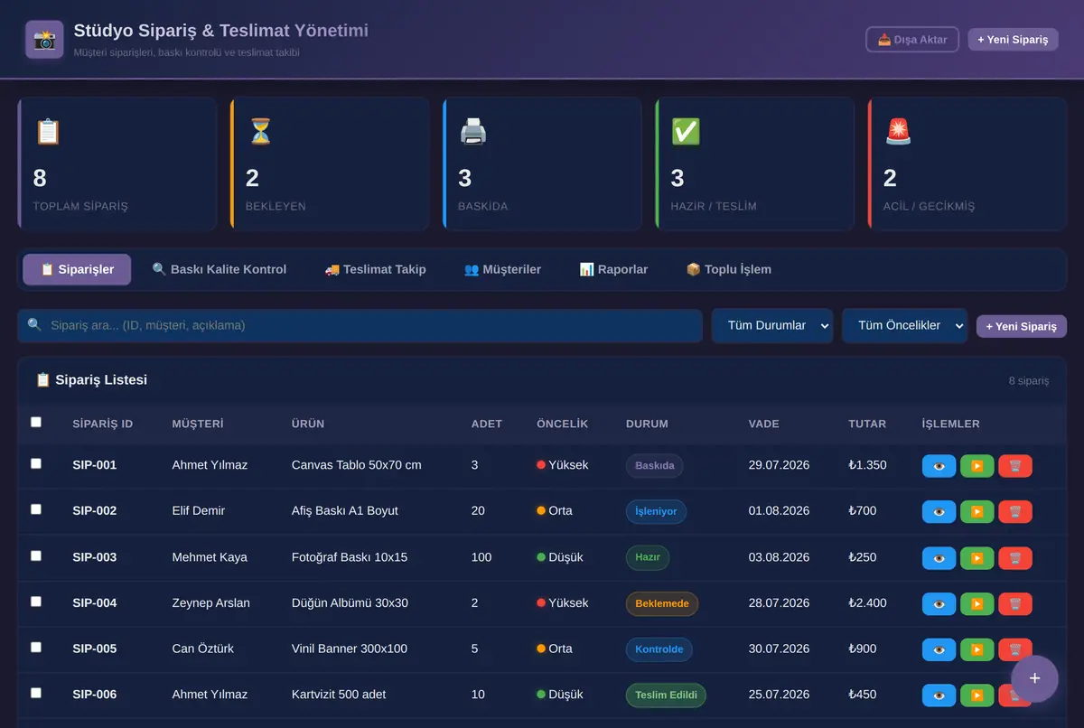
Task: View details of order SIP-001
Action: click(x=939, y=466)
